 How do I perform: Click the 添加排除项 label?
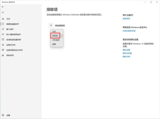point(60,25)
